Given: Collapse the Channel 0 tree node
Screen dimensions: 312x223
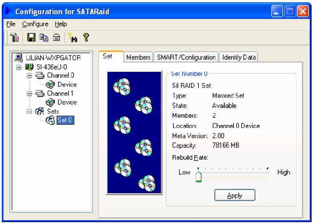Looking at the screenshot, I should click(29, 76).
